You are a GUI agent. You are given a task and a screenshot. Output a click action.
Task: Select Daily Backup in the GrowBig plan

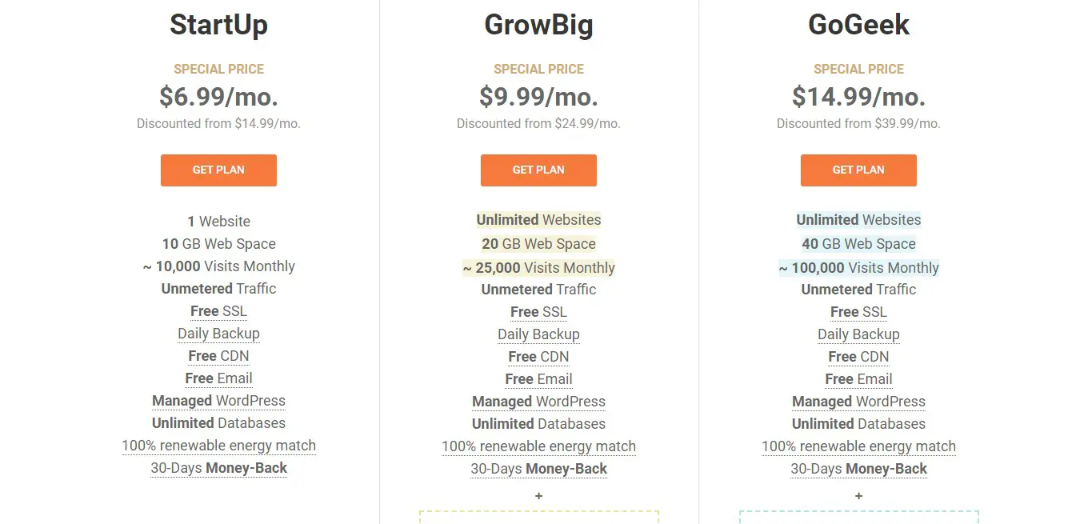538,334
